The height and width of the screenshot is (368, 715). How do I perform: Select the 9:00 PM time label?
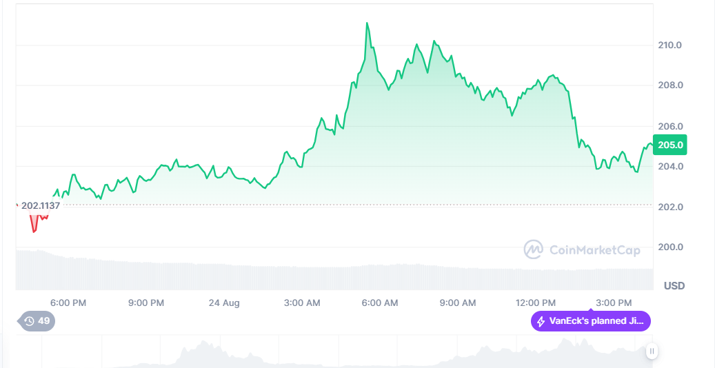146,303
